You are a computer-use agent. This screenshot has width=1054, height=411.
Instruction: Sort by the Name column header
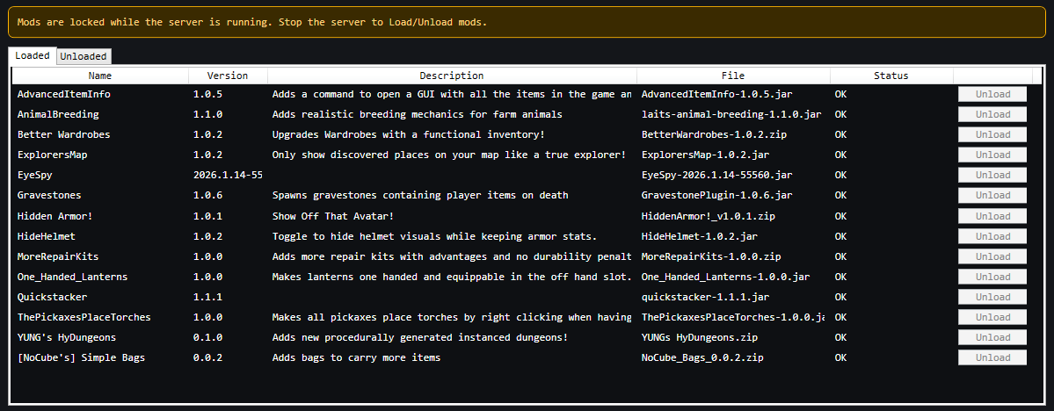[x=100, y=76]
